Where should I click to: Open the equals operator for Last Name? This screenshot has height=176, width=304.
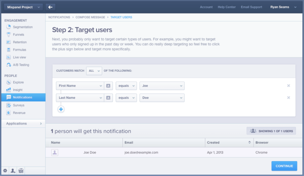126,98
